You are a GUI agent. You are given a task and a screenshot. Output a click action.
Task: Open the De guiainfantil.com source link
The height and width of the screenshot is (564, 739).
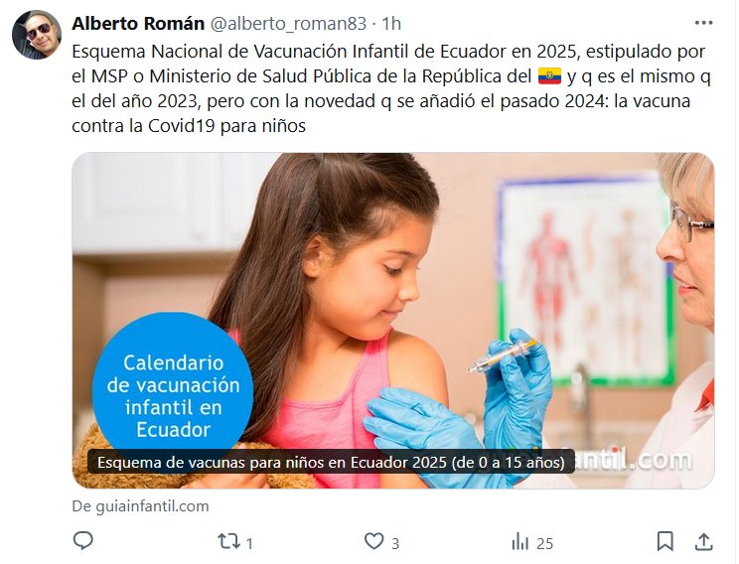pos(140,506)
